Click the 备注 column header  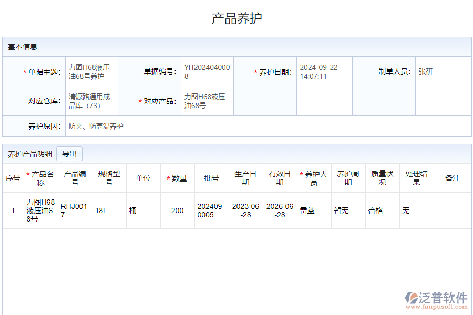453,178
